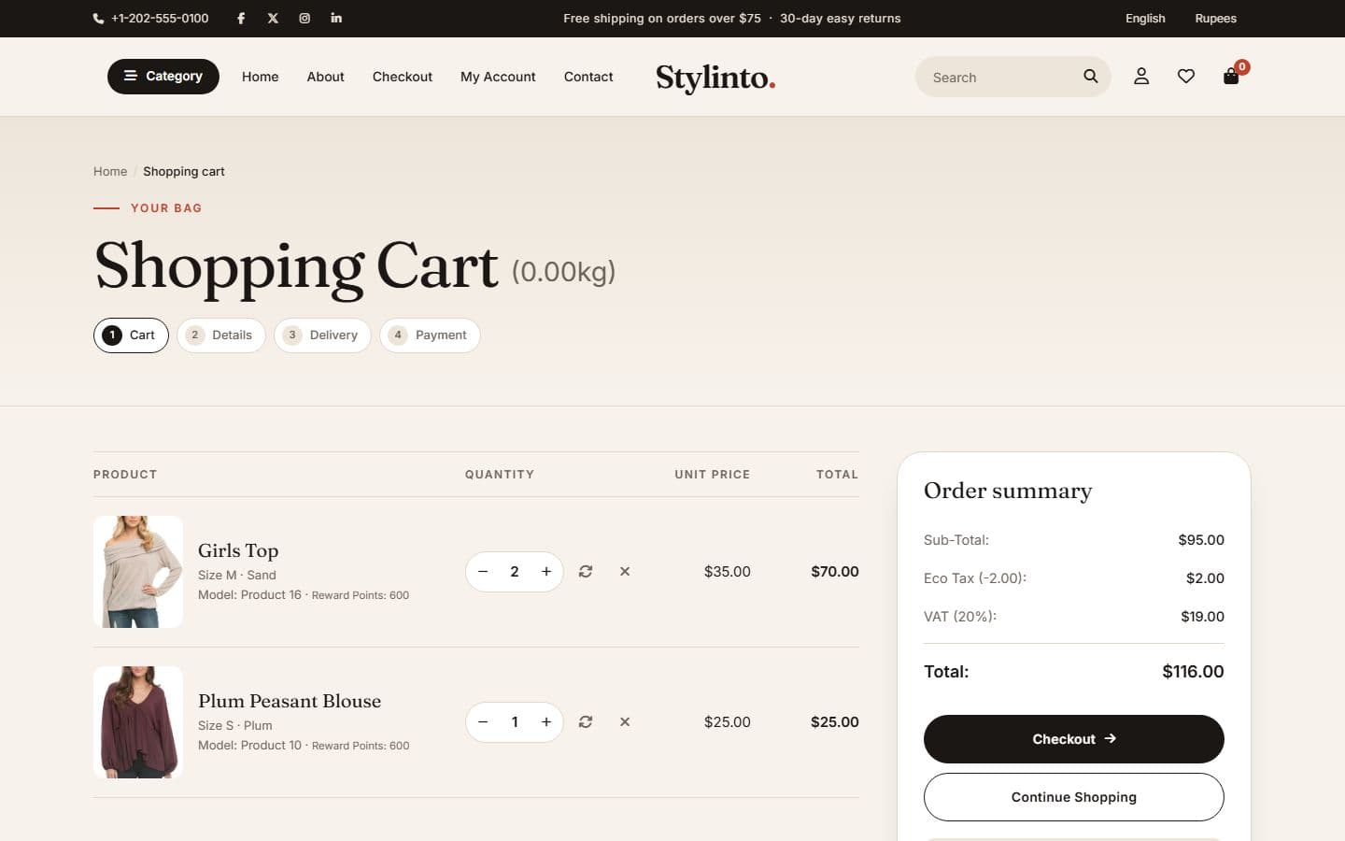
Task: Select the Delivery step 3 tab
Action: pos(322,335)
